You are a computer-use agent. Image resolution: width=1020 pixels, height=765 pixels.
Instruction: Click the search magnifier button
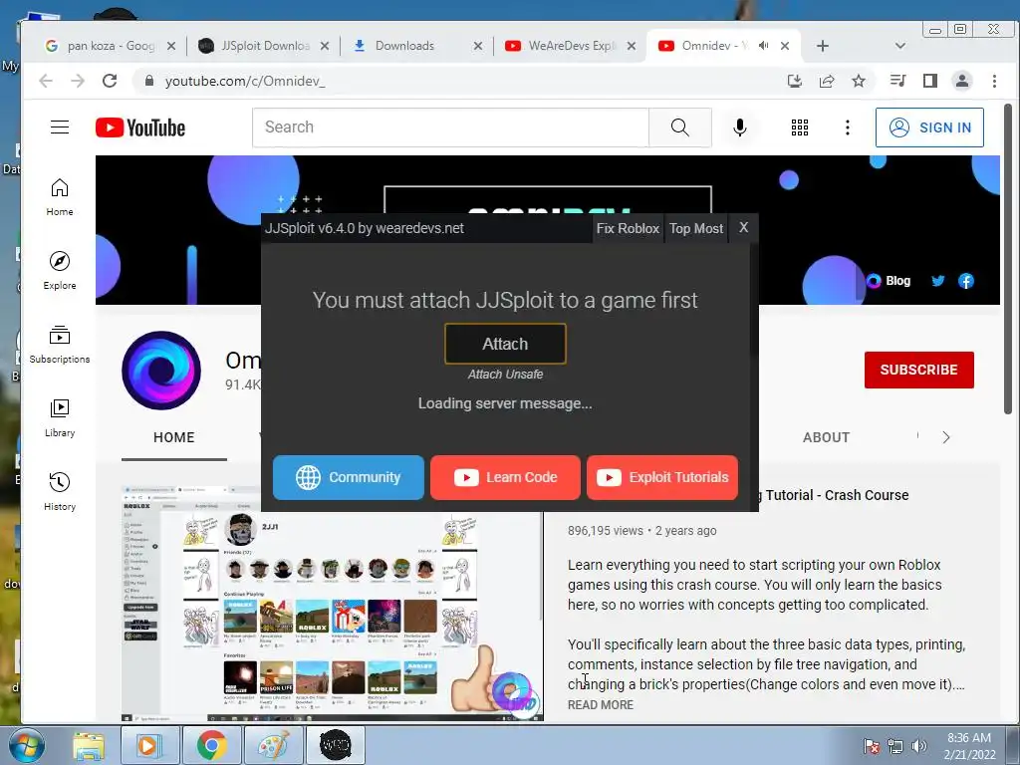[x=679, y=127]
